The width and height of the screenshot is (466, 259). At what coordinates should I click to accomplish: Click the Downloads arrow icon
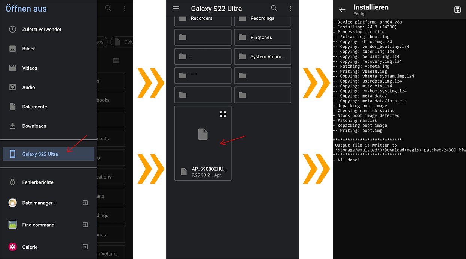[x=13, y=126]
